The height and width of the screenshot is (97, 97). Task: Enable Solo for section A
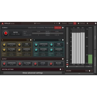coord(28,40)
